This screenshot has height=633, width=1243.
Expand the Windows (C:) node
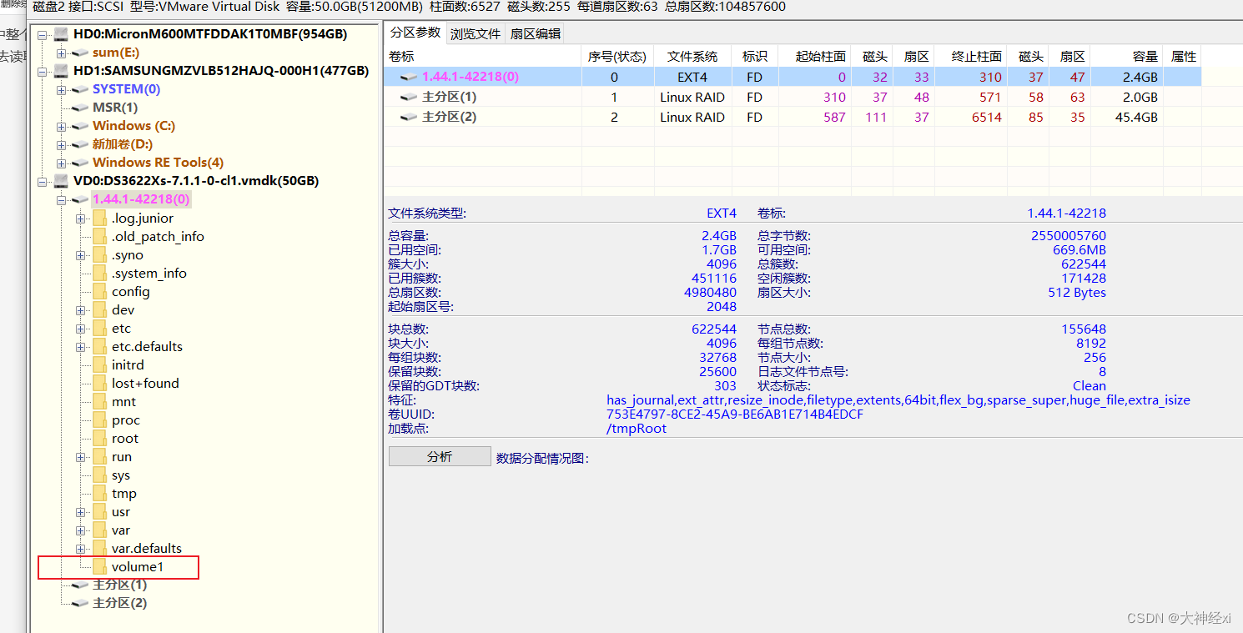pos(61,127)
